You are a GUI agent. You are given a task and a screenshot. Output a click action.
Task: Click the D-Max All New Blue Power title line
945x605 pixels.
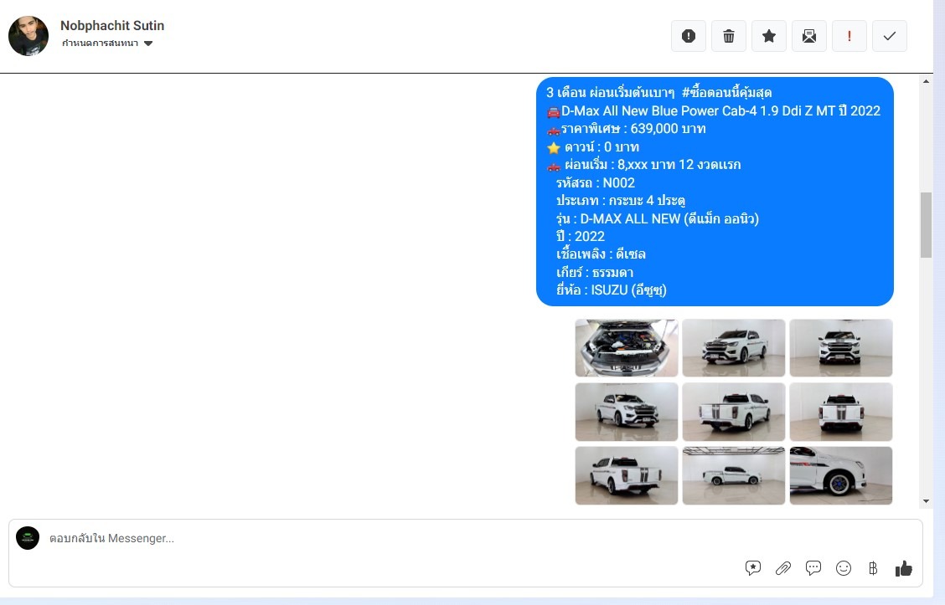click(714, 110)
